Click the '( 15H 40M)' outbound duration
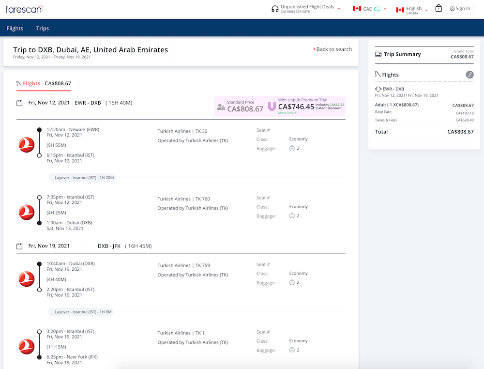 (x=119, y=103)
